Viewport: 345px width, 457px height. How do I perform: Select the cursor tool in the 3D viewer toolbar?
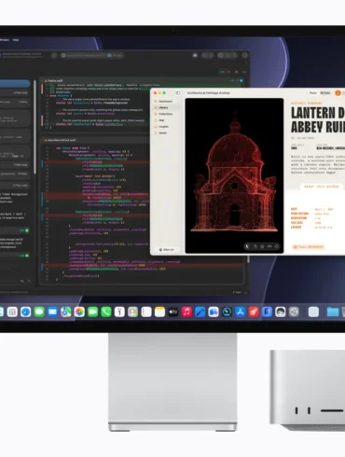247,246
